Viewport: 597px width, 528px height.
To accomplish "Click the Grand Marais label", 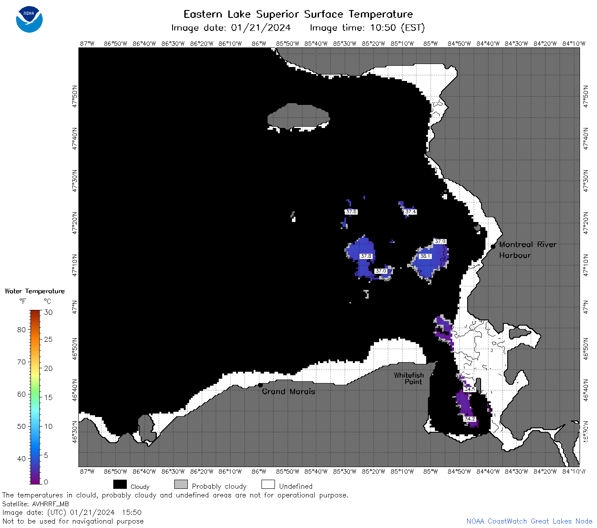I will coord(288,391).
